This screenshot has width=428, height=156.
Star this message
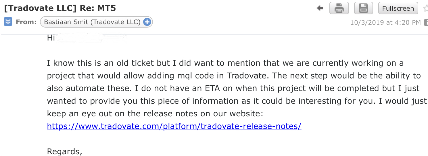426,8
